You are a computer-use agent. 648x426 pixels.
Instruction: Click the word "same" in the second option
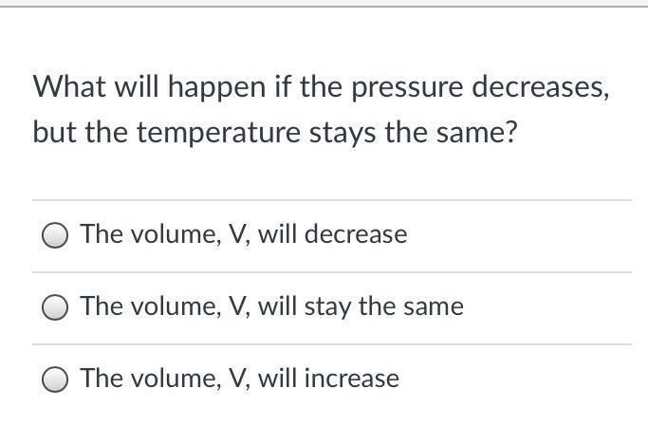433,306
